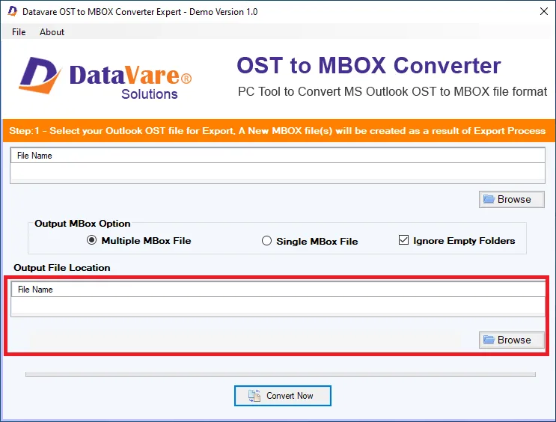Click the Output File Location label
The width and height of the screenshot is (556, 422).
(61, 268)
